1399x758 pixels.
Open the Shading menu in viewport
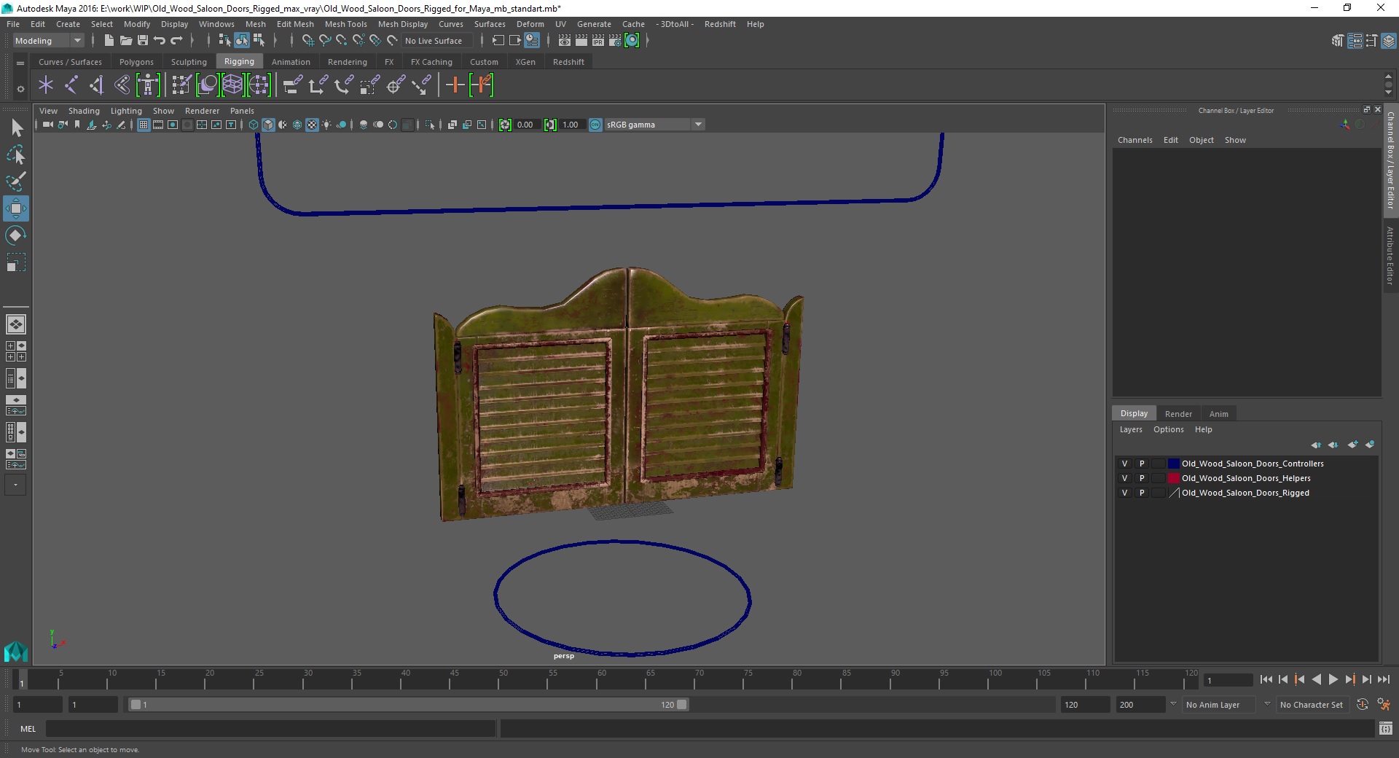click(x=84, y=111)
